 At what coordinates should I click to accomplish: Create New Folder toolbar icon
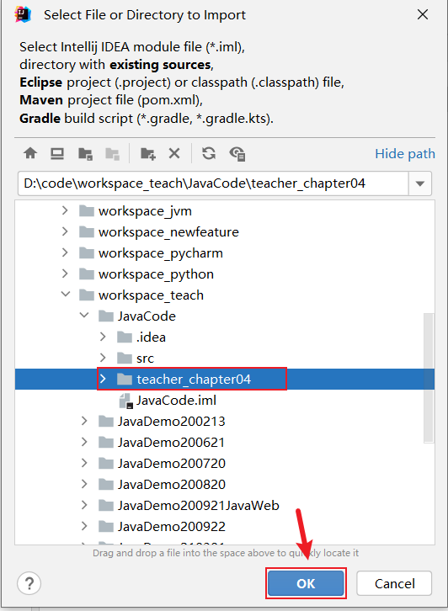tap(147, 153)
